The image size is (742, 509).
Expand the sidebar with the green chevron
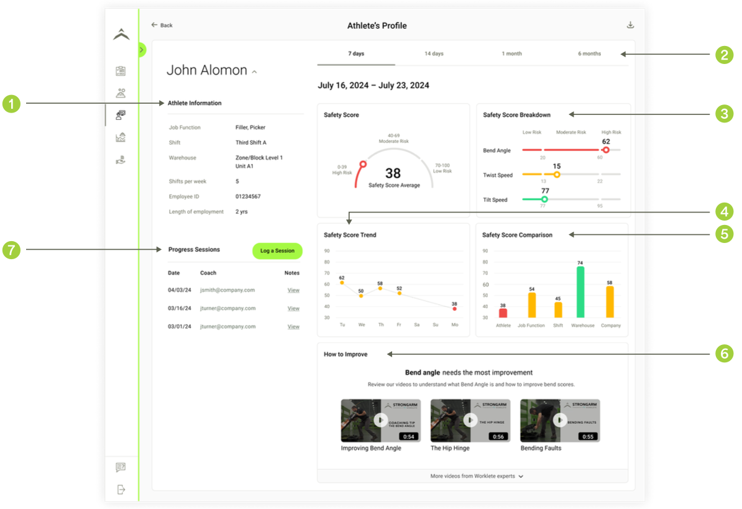pos(142,50)
